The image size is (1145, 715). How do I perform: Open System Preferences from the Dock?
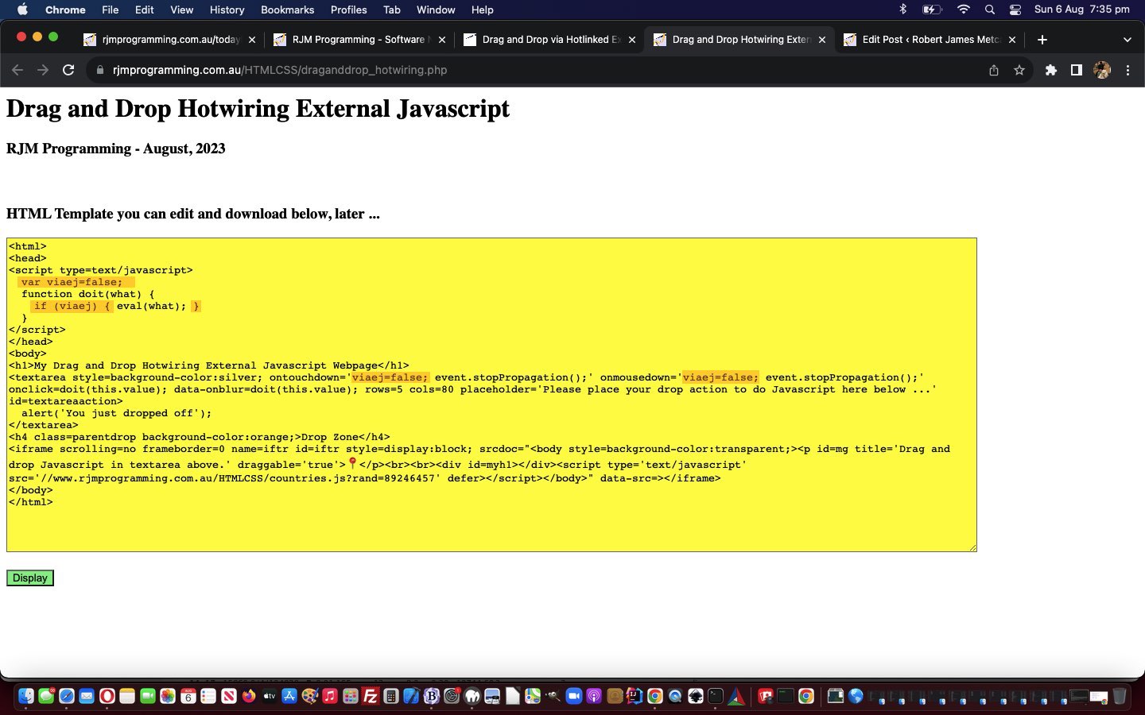452,697
